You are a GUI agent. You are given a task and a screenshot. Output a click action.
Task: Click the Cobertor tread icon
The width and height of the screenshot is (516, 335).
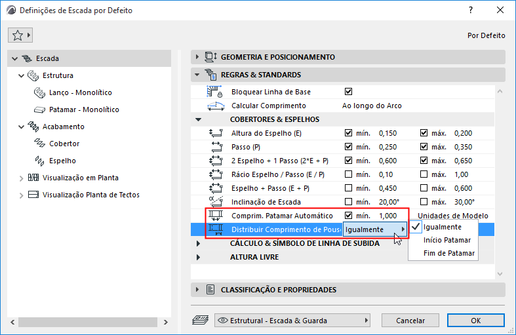pyautogui.click(x=39, y=144)
